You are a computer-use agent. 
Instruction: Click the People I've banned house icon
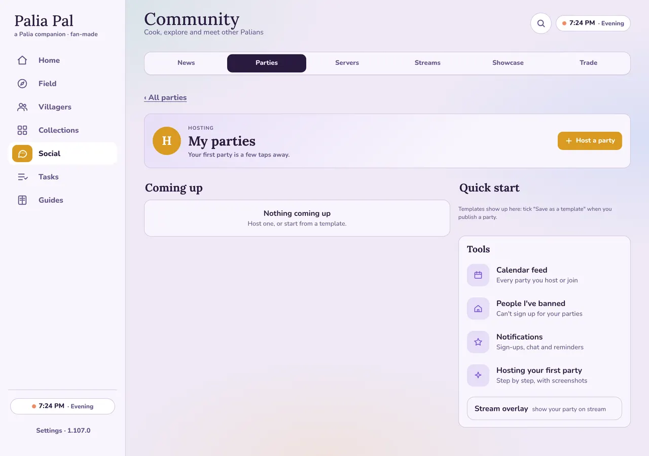click(x=478, y=309)
